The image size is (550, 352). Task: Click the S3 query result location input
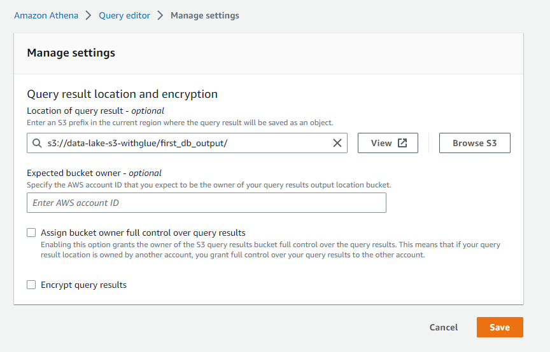tap(187, 143)
